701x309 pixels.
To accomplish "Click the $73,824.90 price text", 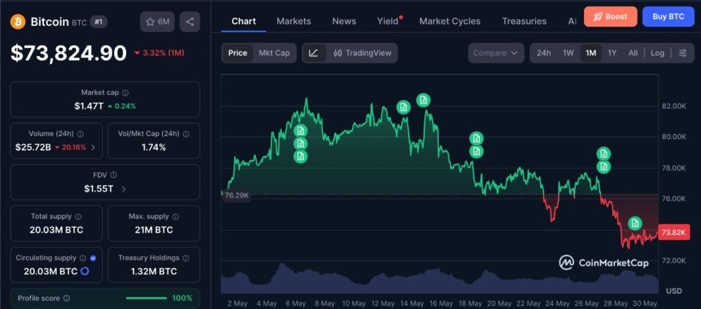I will (69, 53).
